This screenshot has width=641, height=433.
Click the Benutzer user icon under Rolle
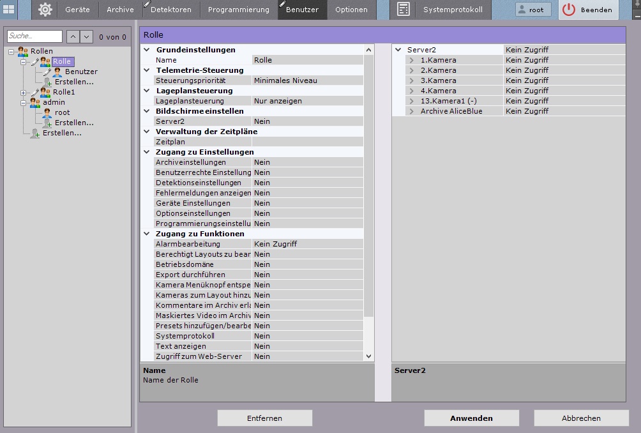coord(57,72)
